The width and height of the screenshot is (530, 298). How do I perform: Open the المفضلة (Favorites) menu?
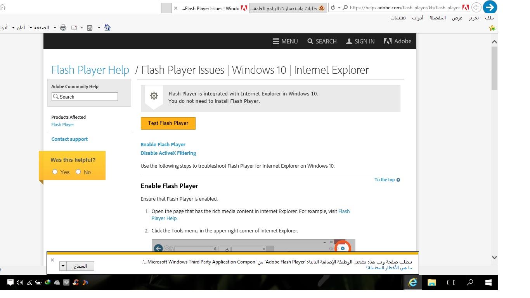click(x=437, y=18)
